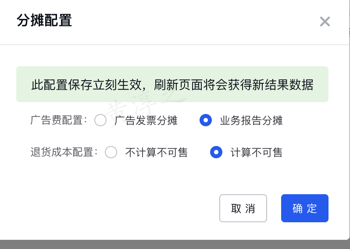Click the selected 业务报告分摊 radio circle
Screen dimensions: 350x249
206,120
